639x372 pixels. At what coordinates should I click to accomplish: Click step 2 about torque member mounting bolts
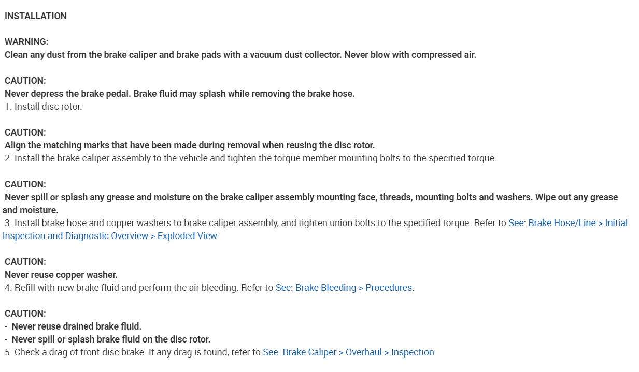click(x=250, y=158)
